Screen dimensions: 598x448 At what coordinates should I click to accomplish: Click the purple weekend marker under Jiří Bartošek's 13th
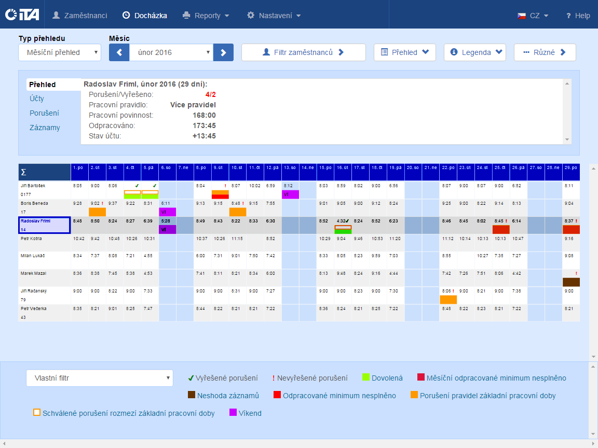(x=290, y=194)
